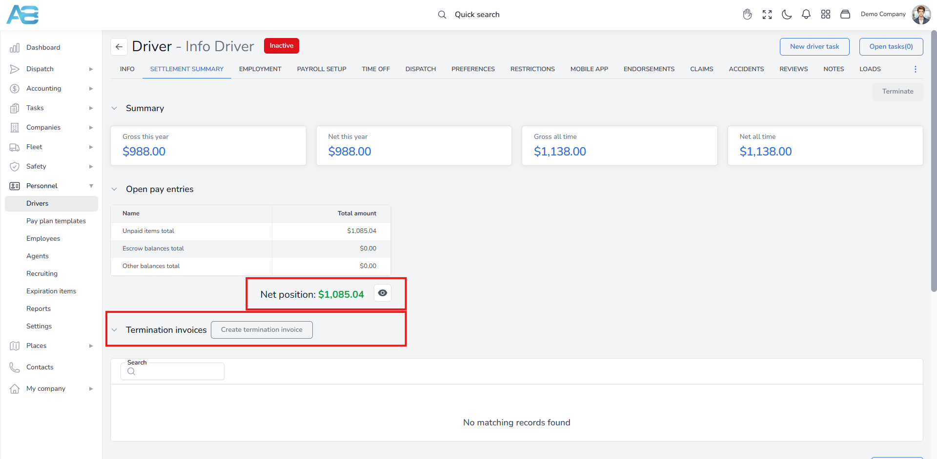Image resolution: width=937 pixels, height=459 pixels.
Task: Collapse the Summary section
Action: pyautogui.click(x=114, y=108)
